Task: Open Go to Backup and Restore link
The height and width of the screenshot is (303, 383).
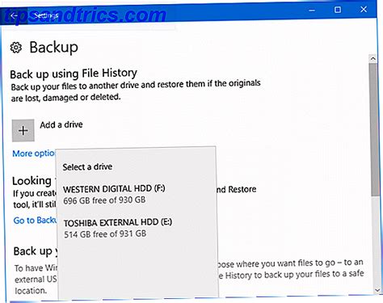Action: click(35, 221)
